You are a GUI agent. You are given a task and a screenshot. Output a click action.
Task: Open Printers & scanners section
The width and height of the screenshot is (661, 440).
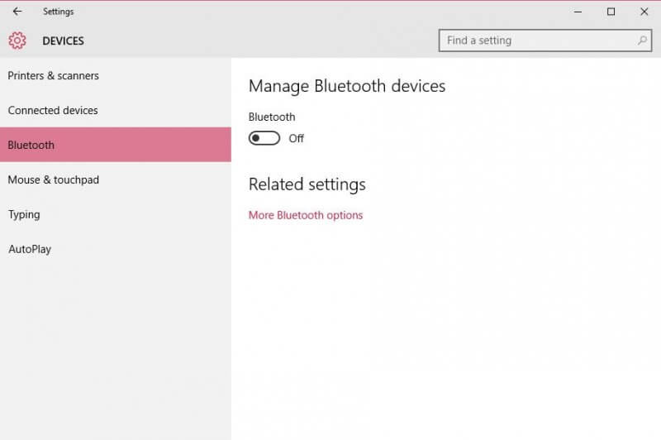pos(116,75)
